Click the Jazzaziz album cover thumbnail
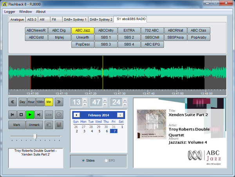 152,124
